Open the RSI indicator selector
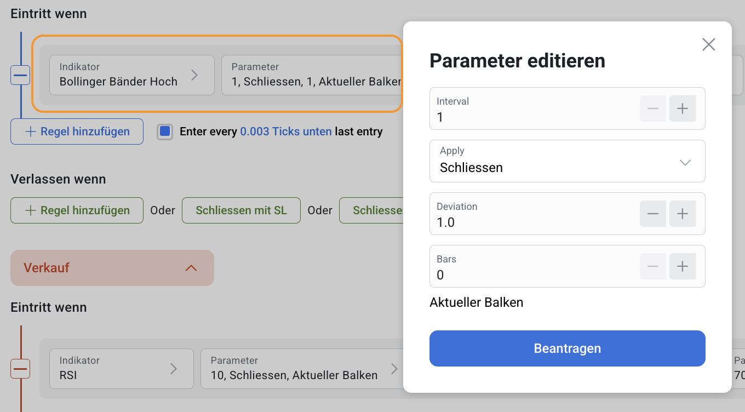 pos(122,369)
